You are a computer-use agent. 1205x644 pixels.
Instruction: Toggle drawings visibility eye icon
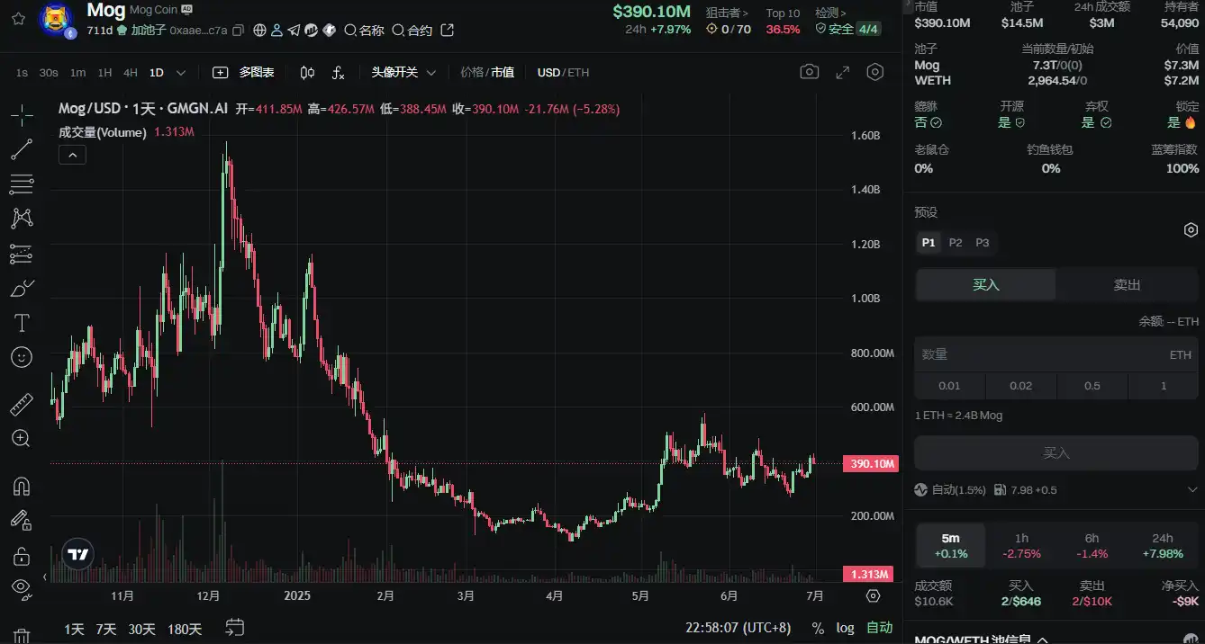pyautogui.click(x=22, y=587)
